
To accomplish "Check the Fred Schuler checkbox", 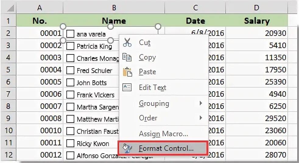I will 70,70.
